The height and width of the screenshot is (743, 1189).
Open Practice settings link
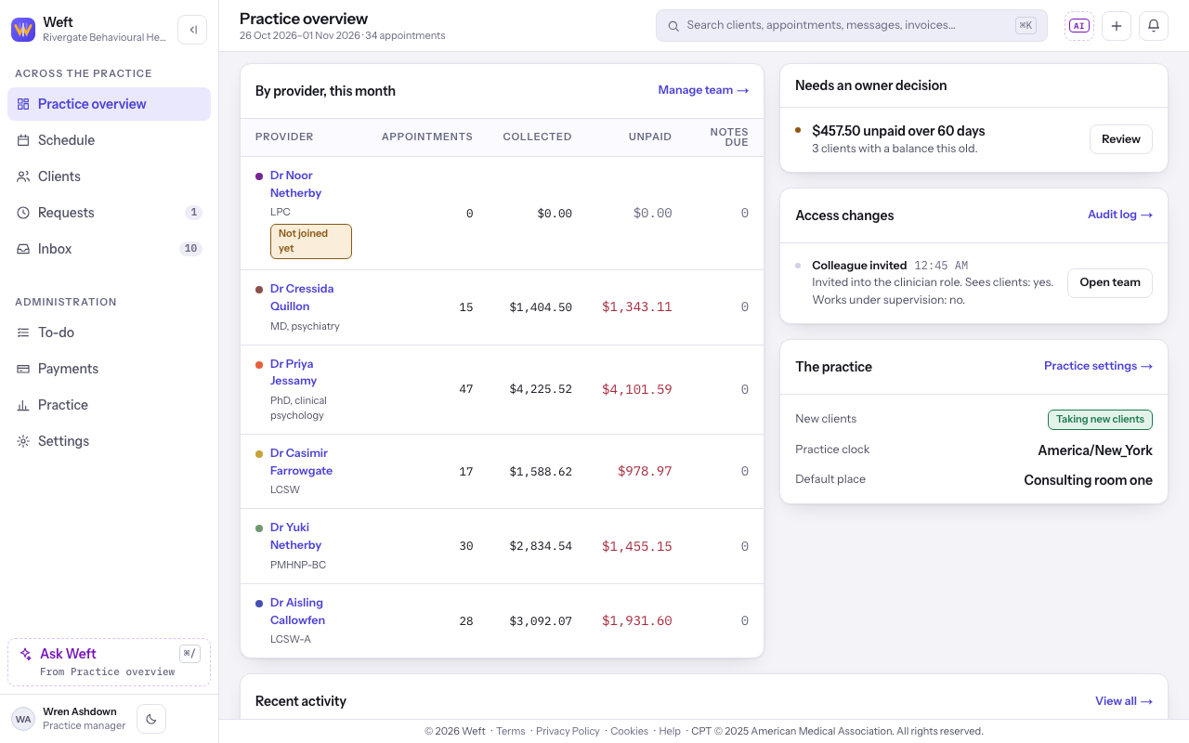(x=1098, y=366)
